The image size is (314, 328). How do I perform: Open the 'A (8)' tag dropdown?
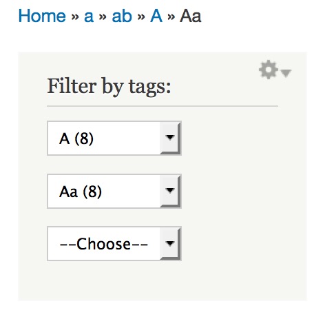(x=114, y=139)
